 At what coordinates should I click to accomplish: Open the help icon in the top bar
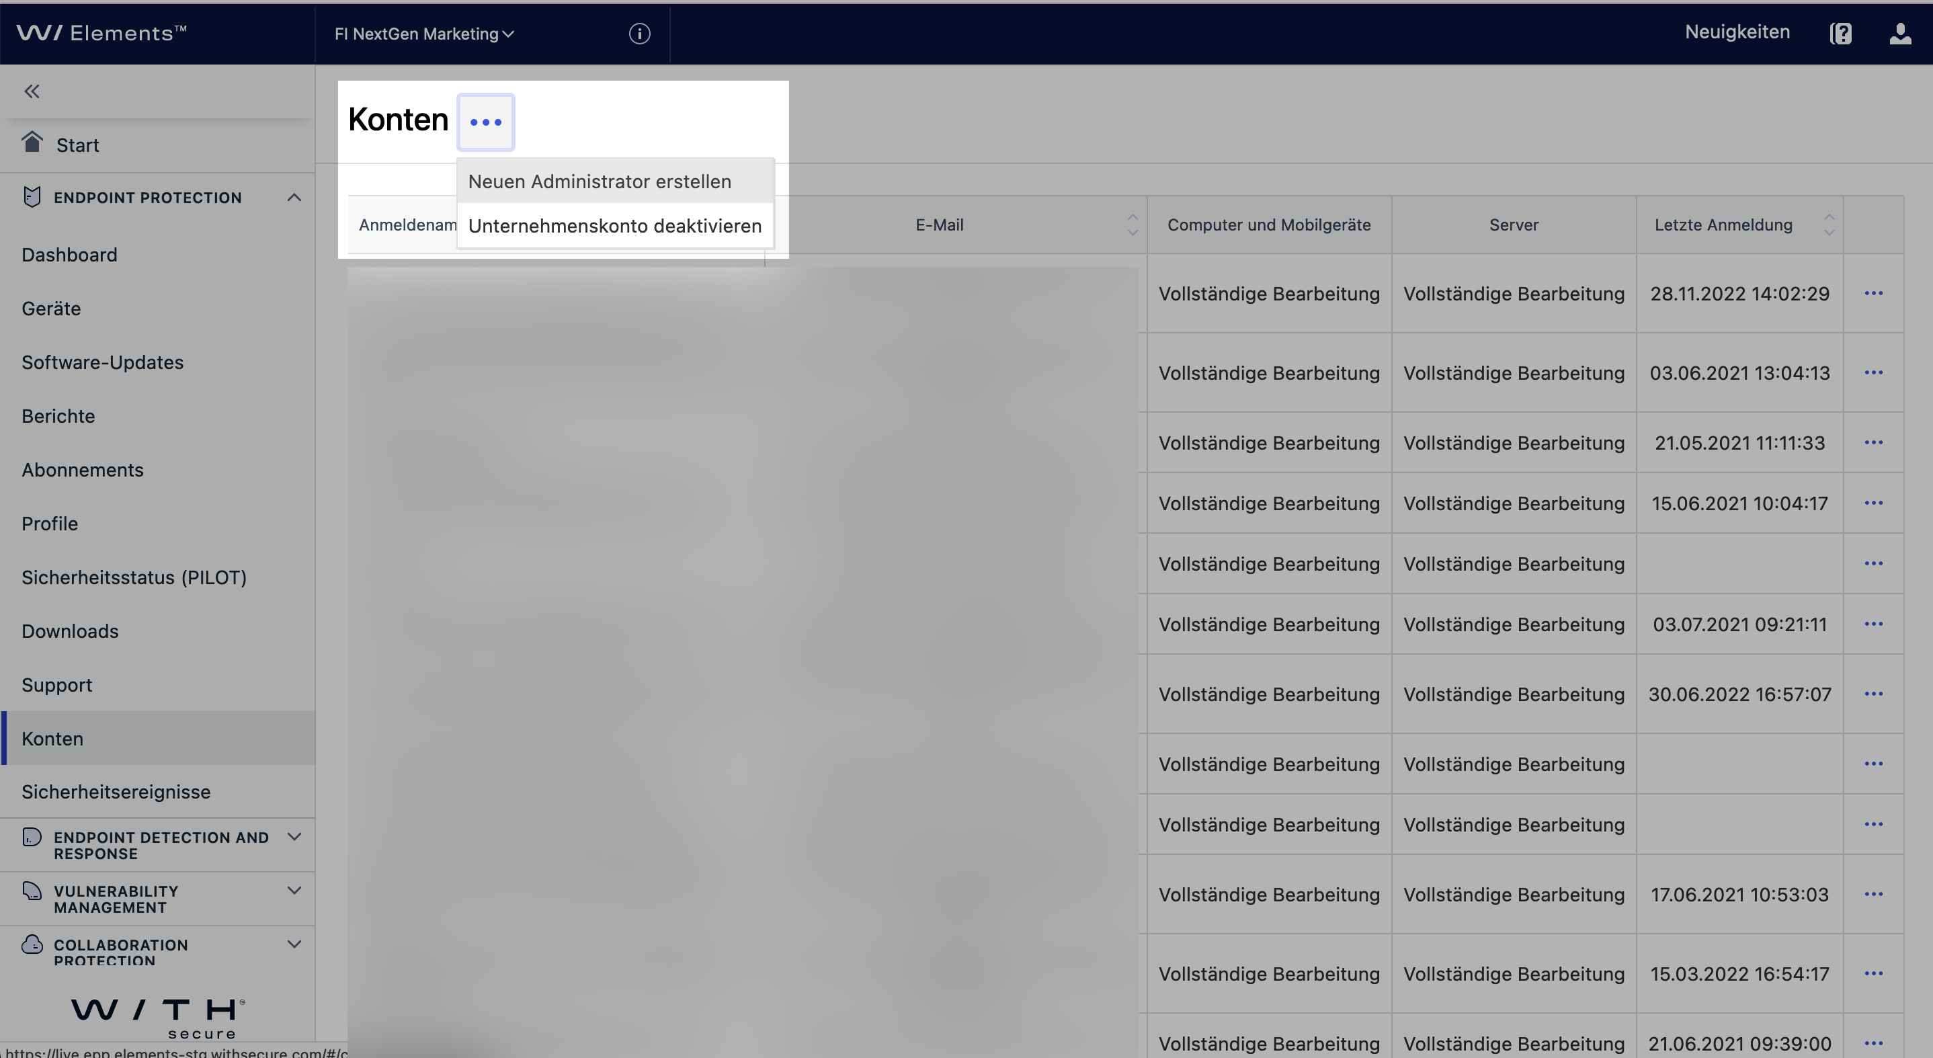[x=1841, y=33]
